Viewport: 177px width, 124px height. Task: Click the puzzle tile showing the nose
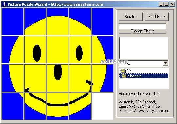tap(58, 78)
